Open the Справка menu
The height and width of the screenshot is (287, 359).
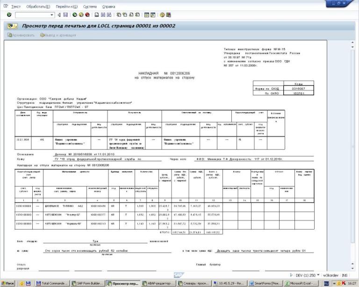[x=109, y=7]
